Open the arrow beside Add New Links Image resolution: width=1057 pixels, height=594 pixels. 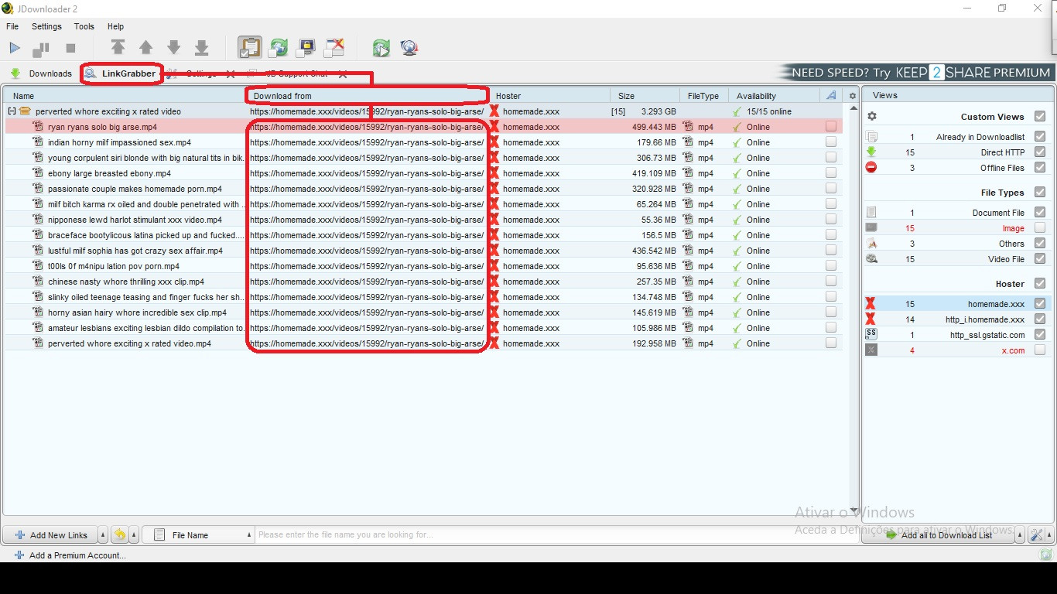click(103, 534)
